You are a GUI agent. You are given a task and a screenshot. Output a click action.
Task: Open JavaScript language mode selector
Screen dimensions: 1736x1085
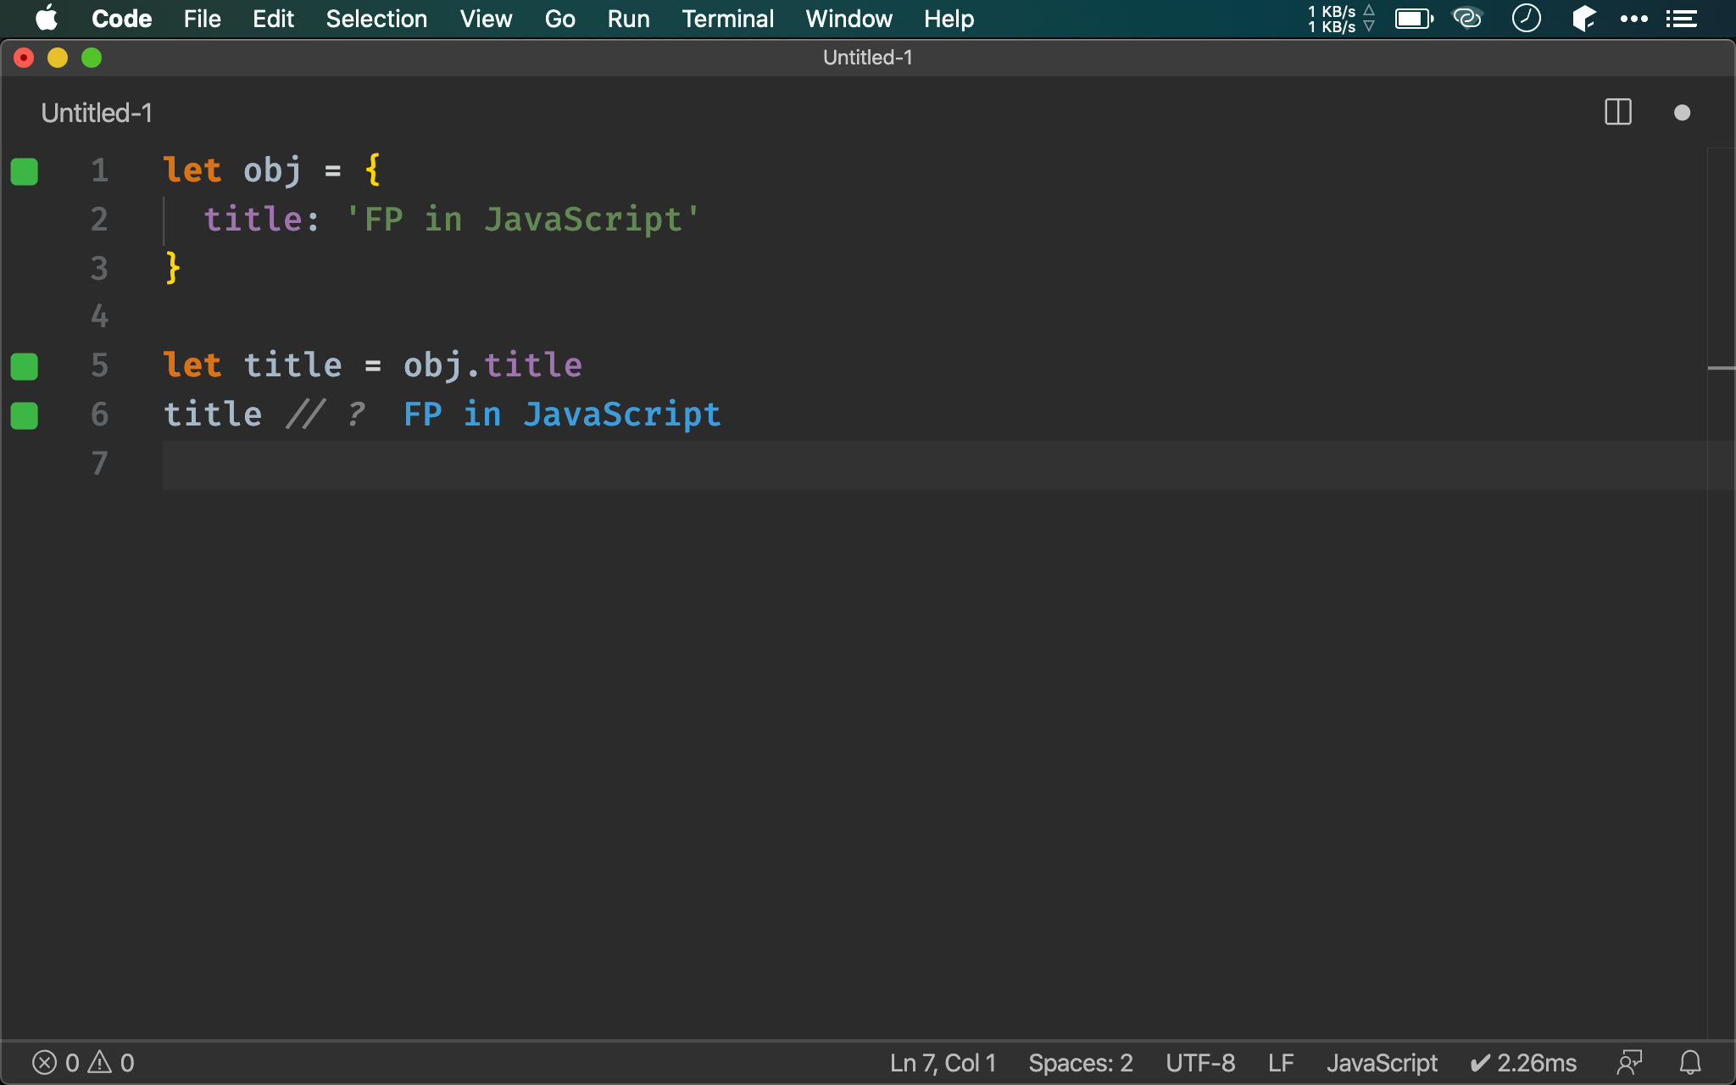pos(1382,1062)
